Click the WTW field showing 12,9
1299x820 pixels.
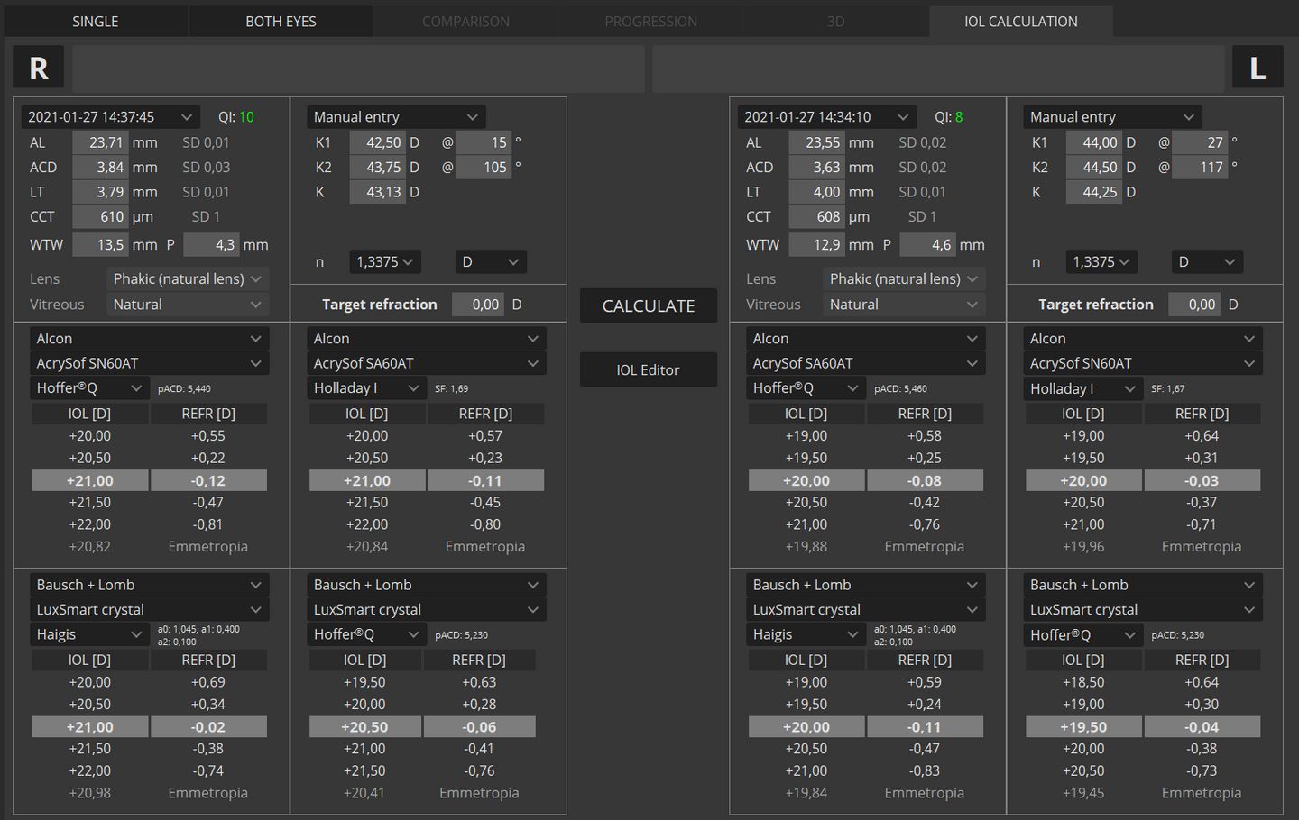click(817, 245)
